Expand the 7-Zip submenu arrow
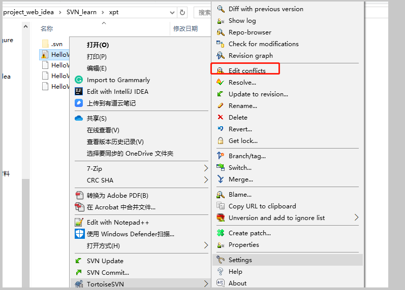 (x=206, y=168)
